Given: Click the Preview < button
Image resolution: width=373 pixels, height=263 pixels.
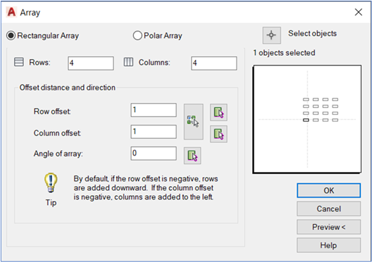Looking at the screenshot, I should coord(328,227).
